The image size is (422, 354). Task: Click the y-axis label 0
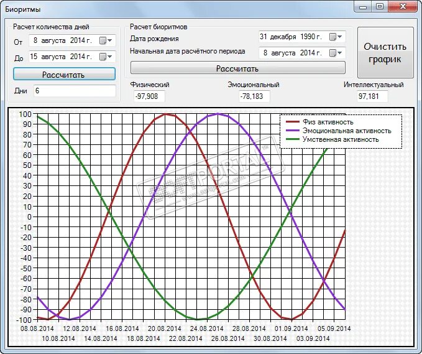29,217
